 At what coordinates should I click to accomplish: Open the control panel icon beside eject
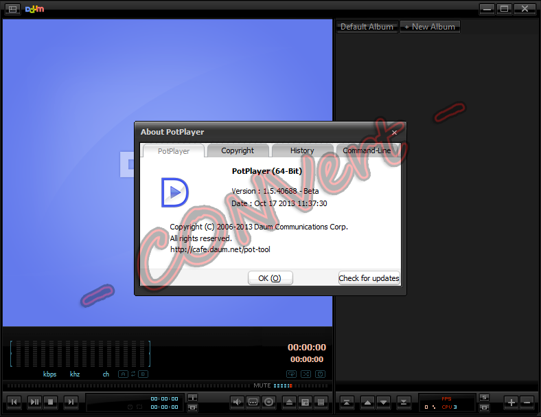305,402
